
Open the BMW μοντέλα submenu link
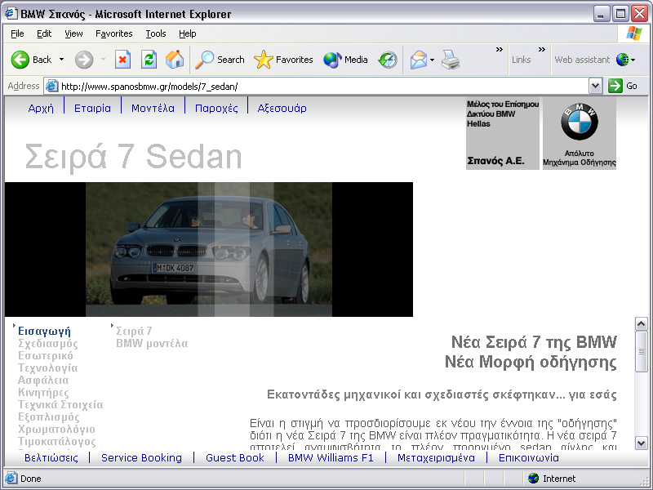coord(152,343)
